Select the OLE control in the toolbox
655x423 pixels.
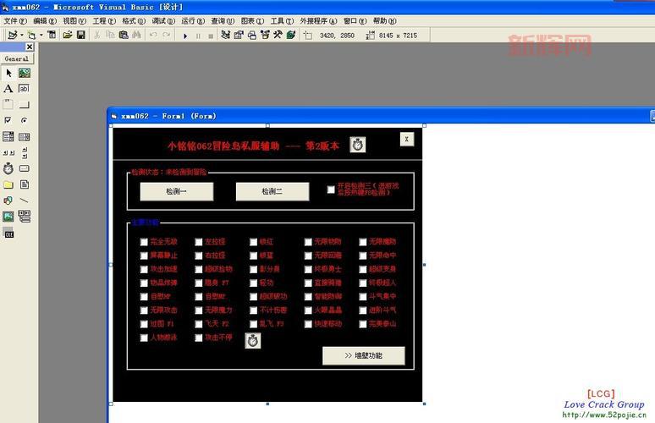(x=8, y=233)
